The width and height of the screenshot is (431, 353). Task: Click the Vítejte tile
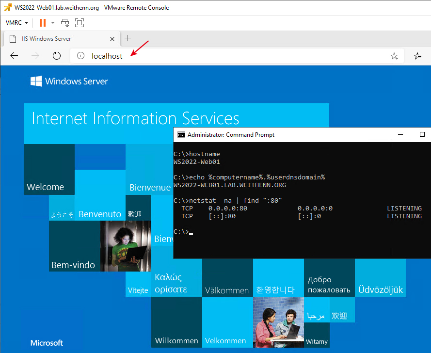138,284
